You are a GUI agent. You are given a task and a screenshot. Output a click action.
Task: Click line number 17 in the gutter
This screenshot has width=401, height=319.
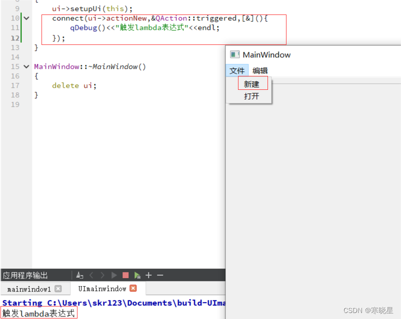click(15, 85)
